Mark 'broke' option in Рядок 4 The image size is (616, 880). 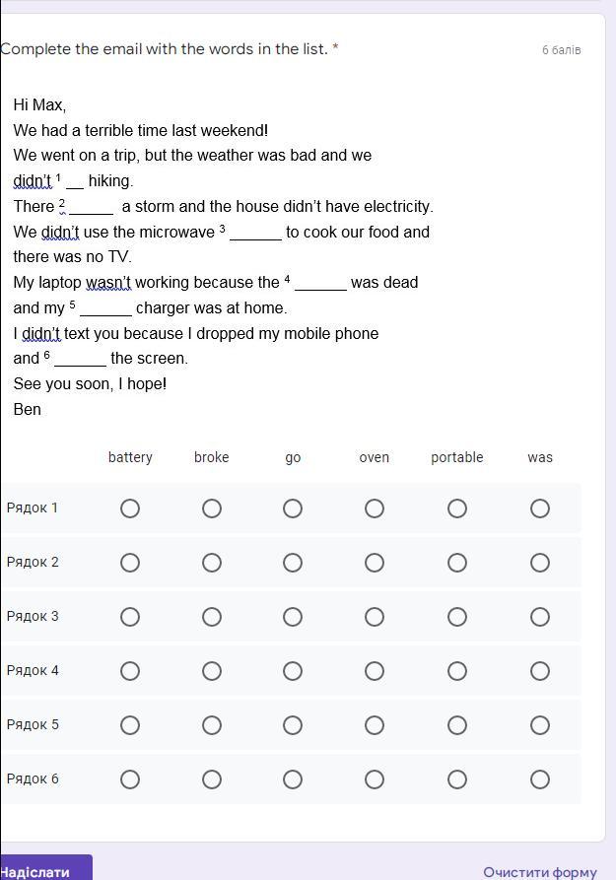[x=212, y=671]
